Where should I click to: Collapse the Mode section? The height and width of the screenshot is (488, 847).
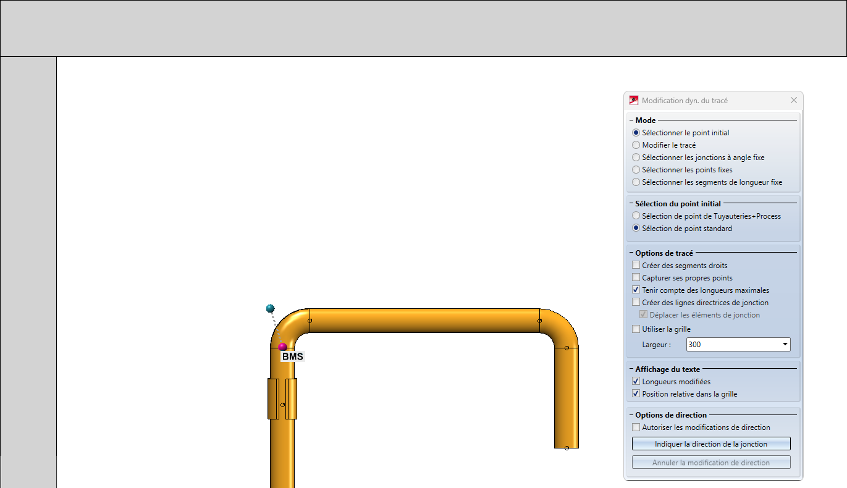(x=631, y=120)
